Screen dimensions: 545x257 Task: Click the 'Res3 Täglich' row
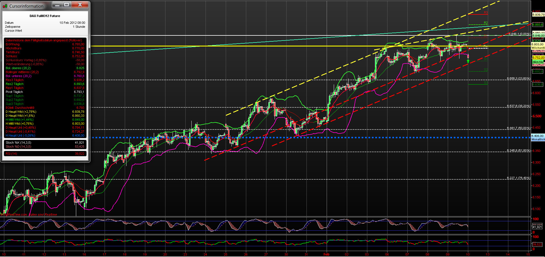pyautogui.click(x=45, y=80)
